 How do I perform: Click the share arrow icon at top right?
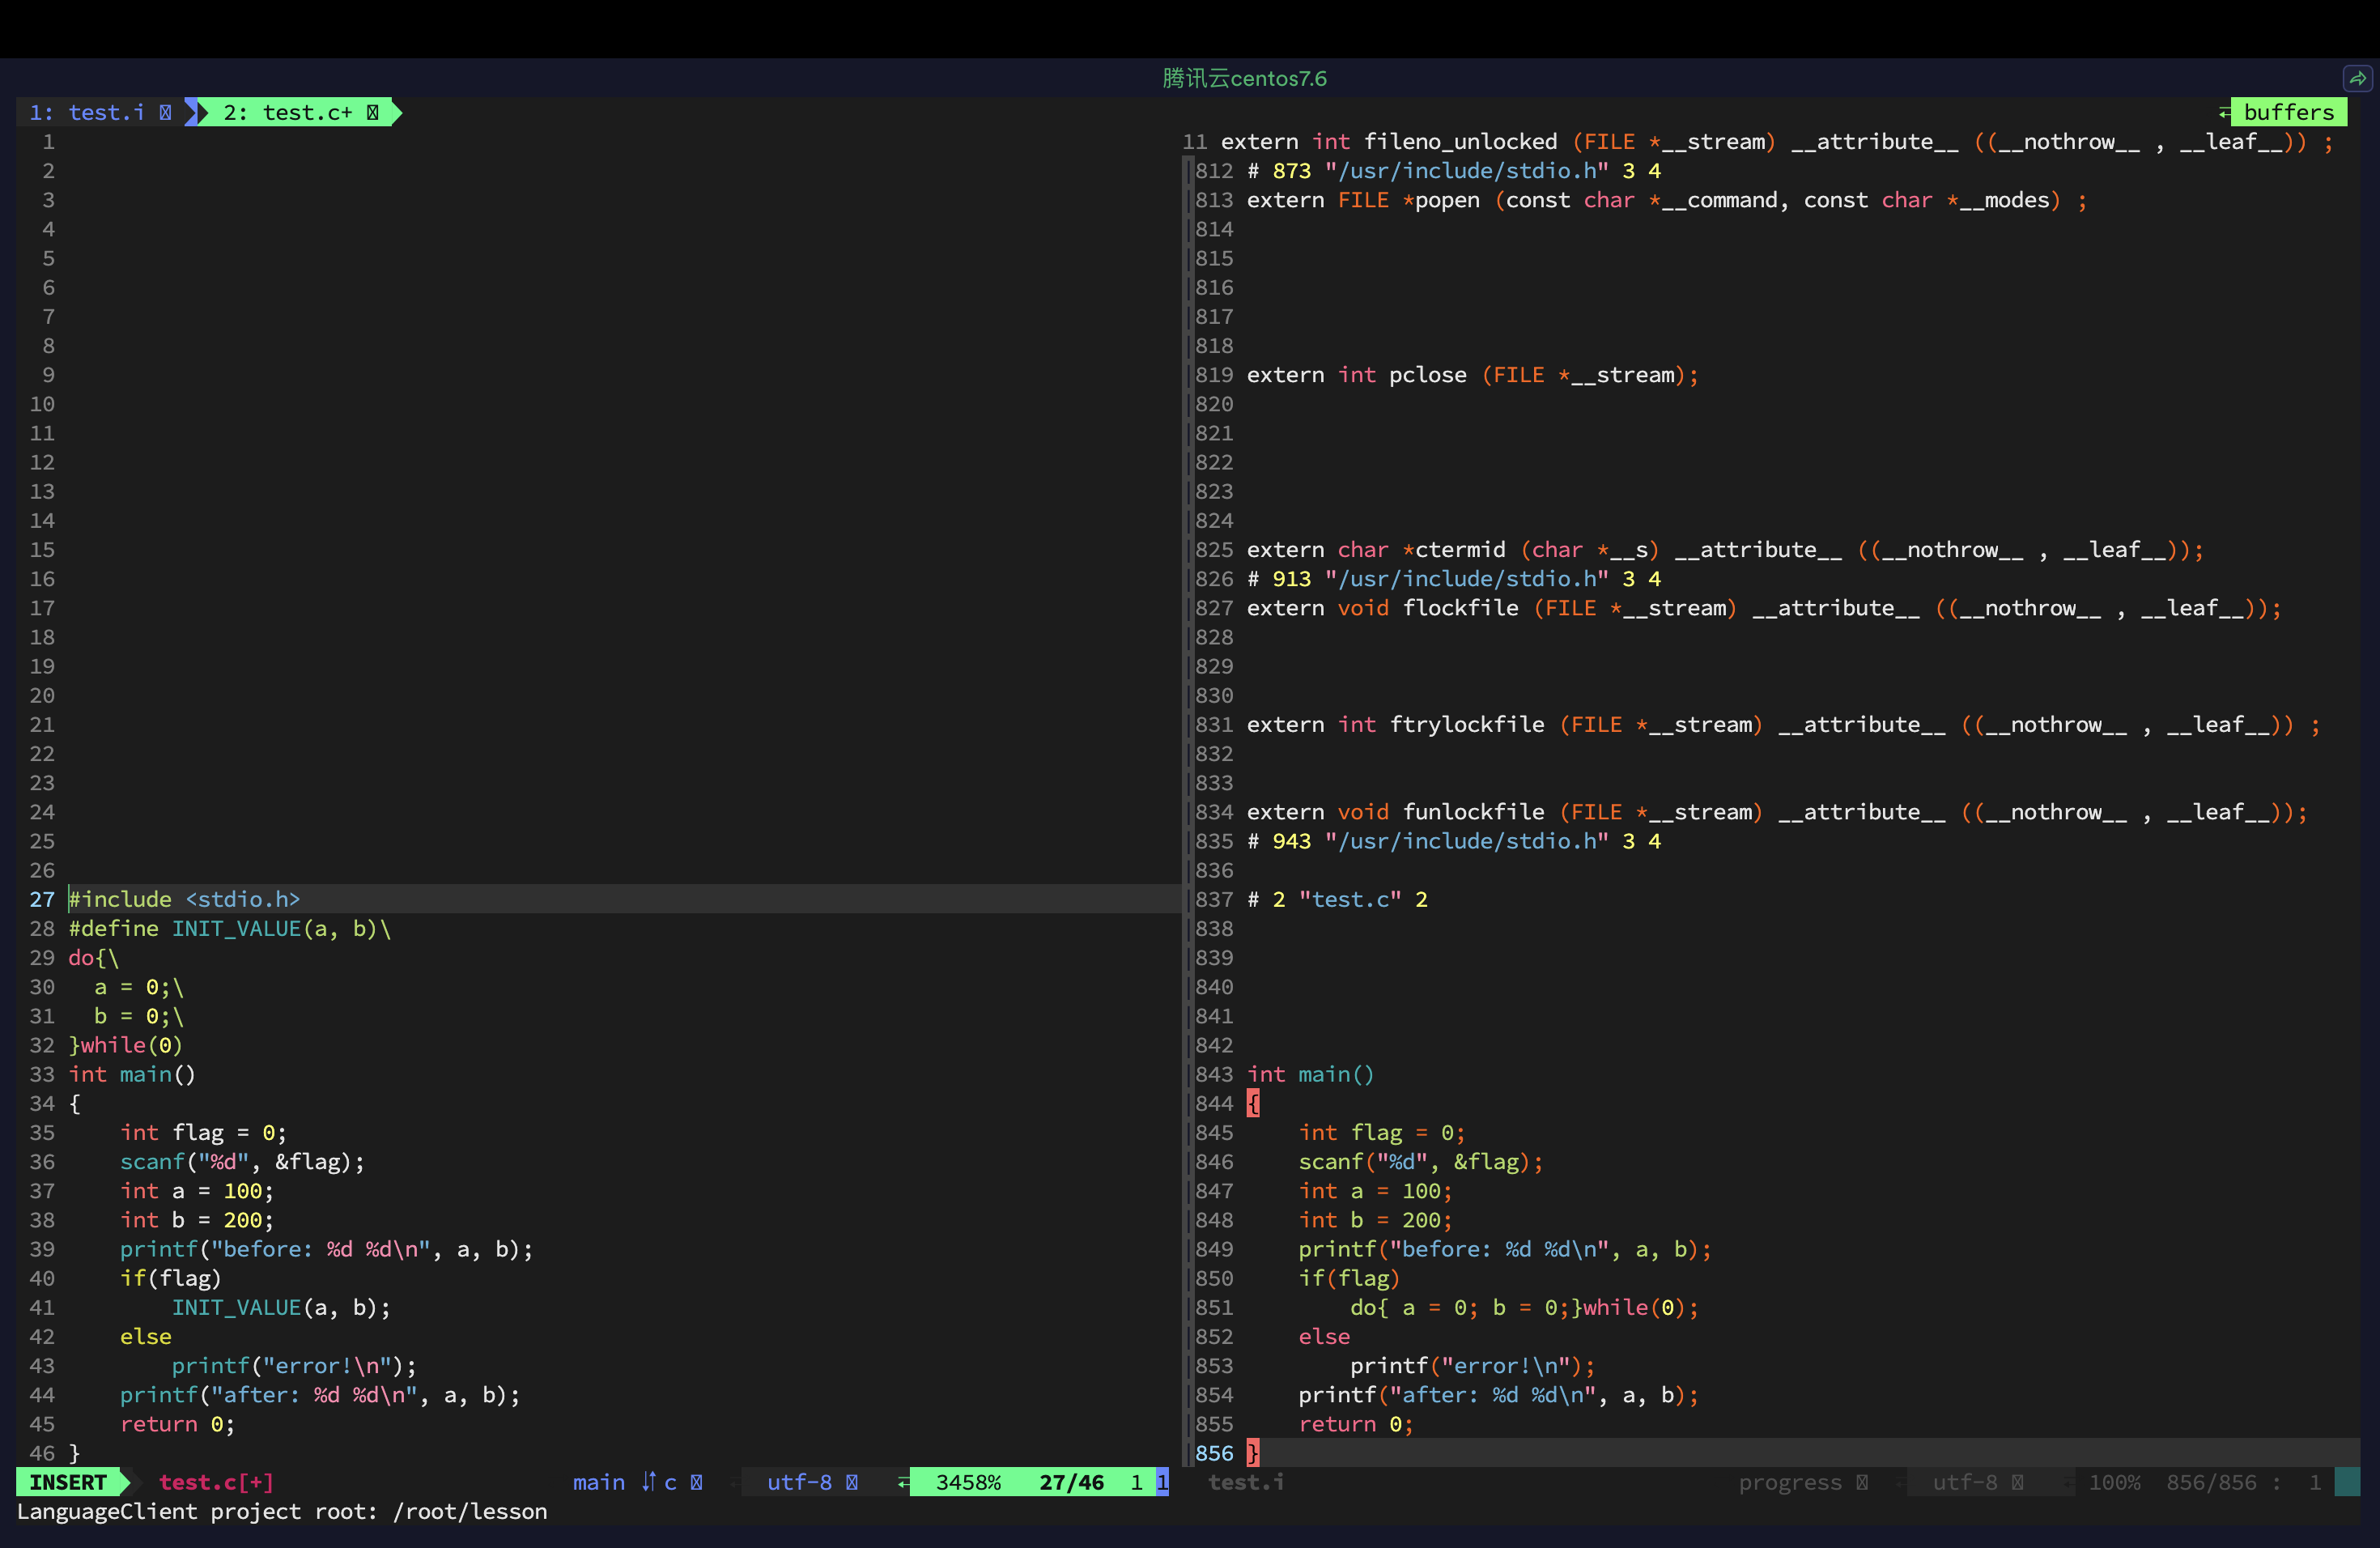(x=2358, y=78)
